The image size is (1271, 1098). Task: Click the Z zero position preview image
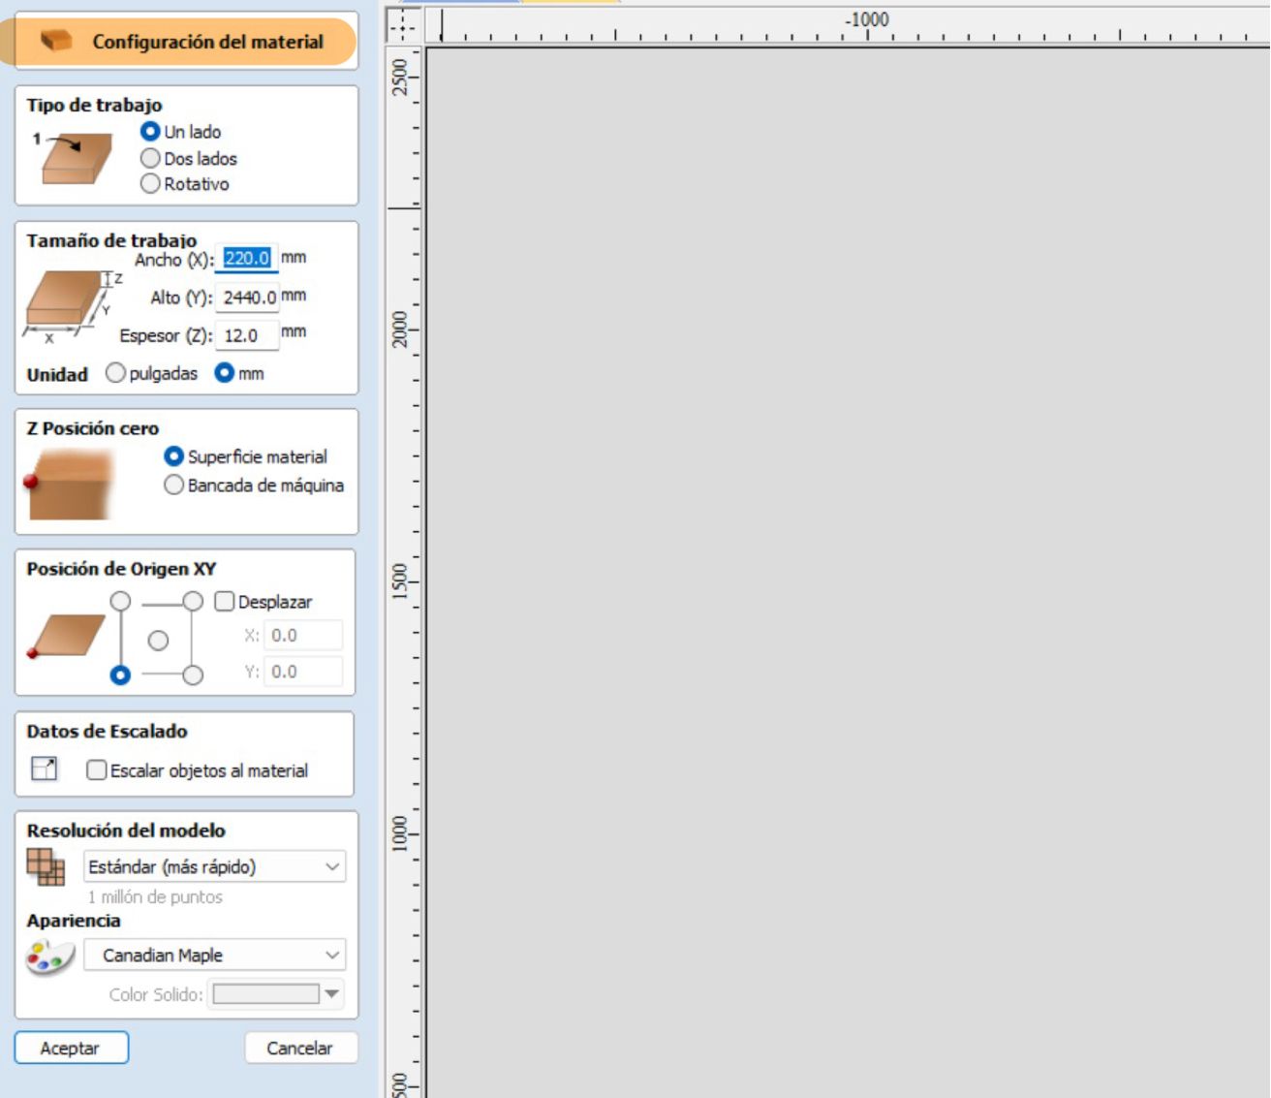pyautogui.click(x=70, y=484)
